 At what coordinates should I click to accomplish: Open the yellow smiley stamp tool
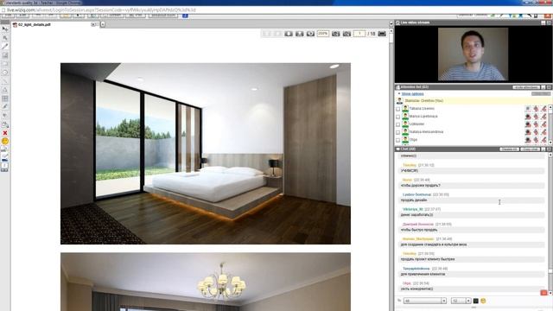5,141
